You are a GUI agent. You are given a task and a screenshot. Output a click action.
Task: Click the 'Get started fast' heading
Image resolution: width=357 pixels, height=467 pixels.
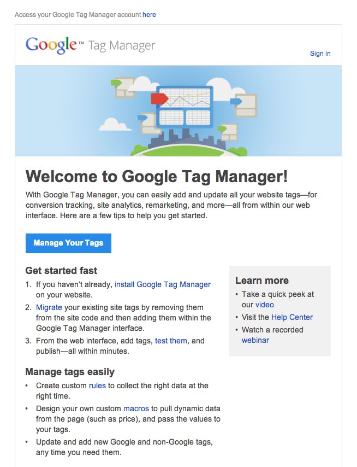(62, 271)
